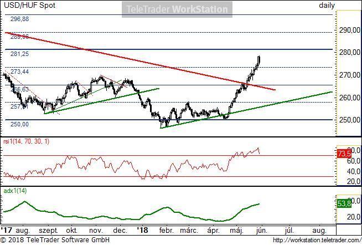362x245 pixels.
Task: Click the 250,00 price axis value
Action: coord(349,120)
